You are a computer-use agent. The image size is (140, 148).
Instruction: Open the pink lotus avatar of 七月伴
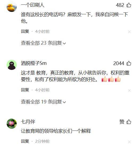[12, 124]
